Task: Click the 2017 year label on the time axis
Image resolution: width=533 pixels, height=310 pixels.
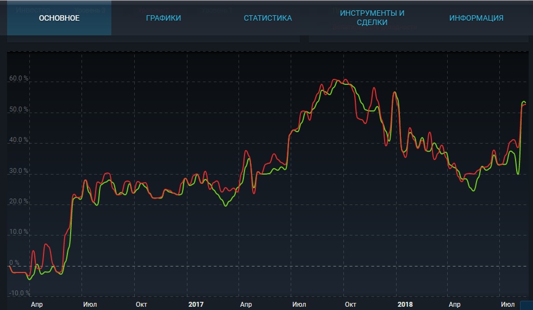Action: pos(195,304)
